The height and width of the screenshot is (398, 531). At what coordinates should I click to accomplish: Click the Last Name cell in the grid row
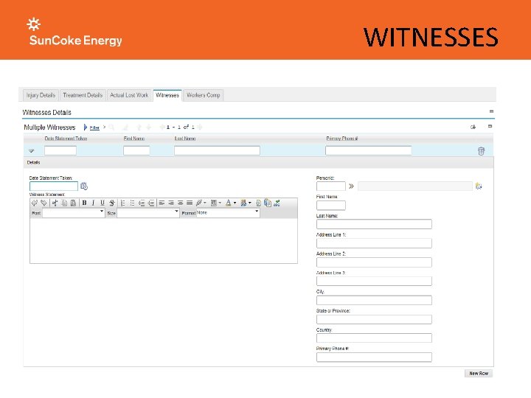click(x=217, y=150)
